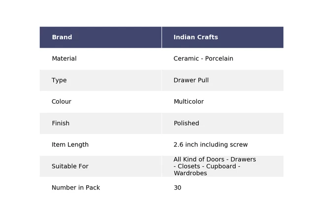Click the Multicolor value cell
The height and width of the screenshot is (223, 315).
point(222,102)
